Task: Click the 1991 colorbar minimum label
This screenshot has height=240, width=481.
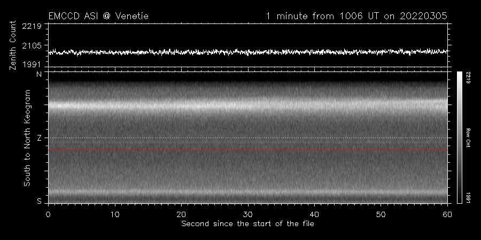Action: [468, 197]
